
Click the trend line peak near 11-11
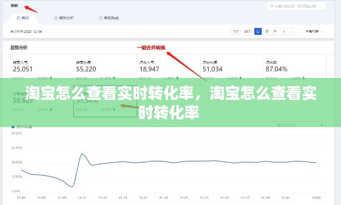82,154
